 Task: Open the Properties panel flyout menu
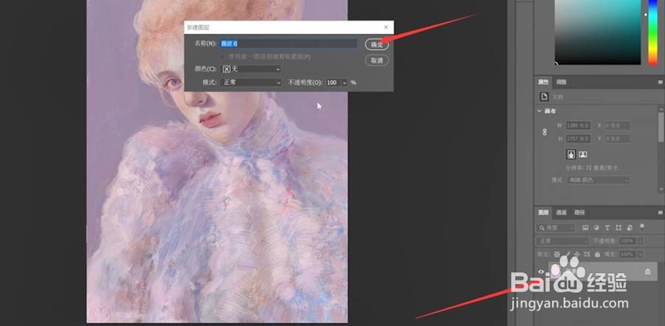pos(660,83)
